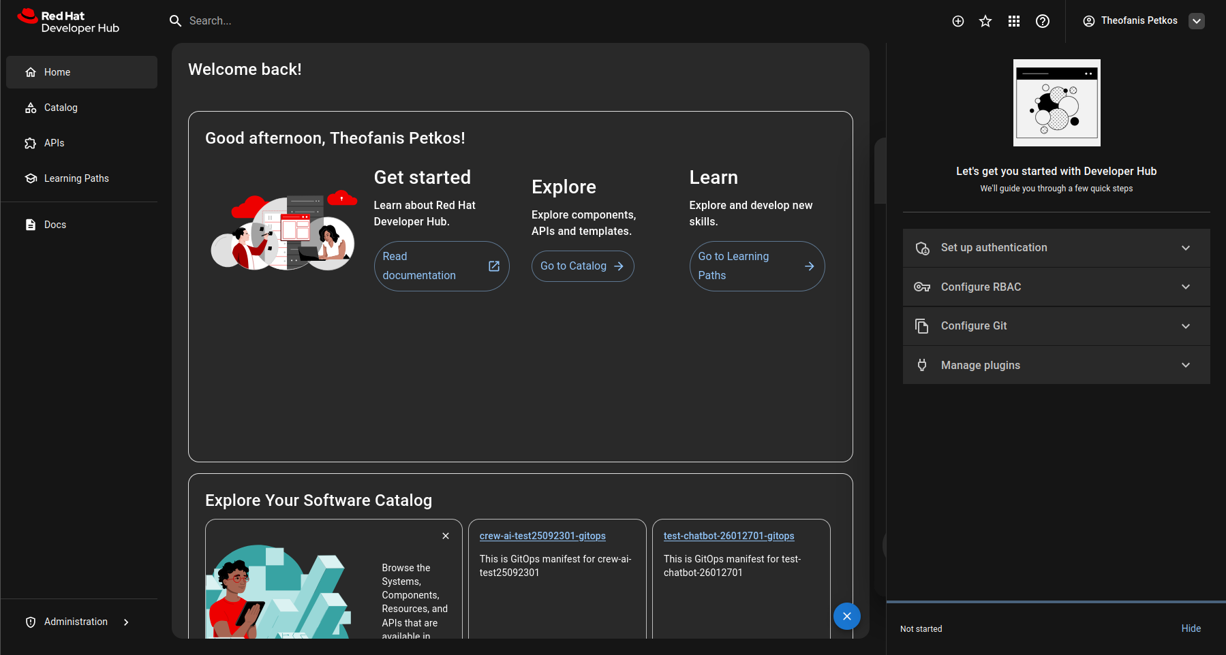Viewport: 1226px width, 655px height.
Task: Dismiss the Browse the Systems catalog card
Action: (446, 536)
